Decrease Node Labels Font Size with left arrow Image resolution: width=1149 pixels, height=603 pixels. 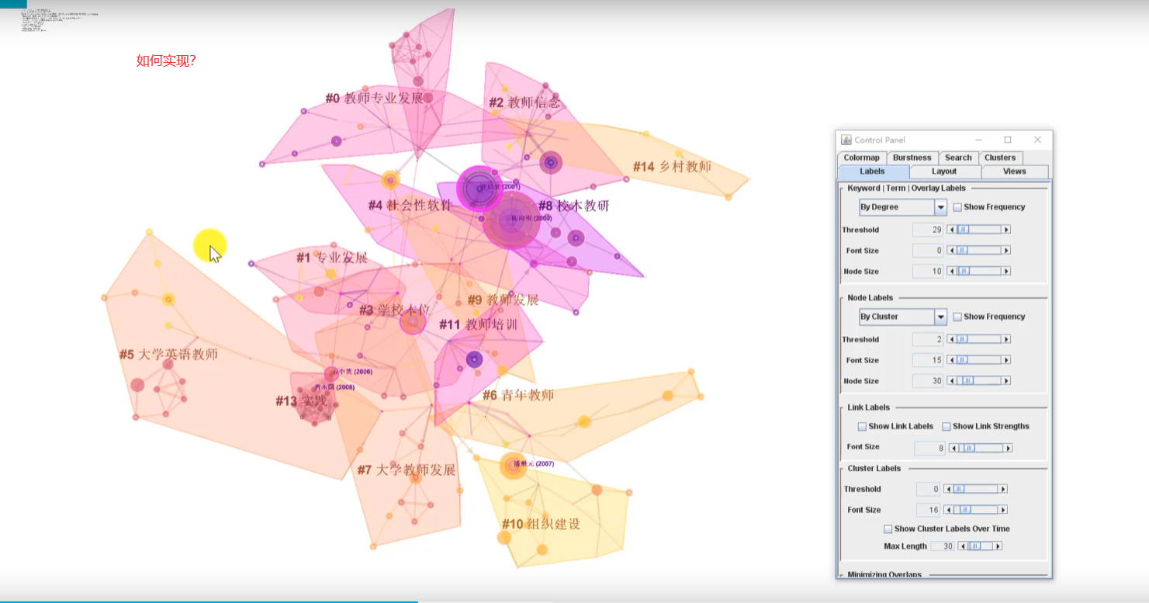952,360
